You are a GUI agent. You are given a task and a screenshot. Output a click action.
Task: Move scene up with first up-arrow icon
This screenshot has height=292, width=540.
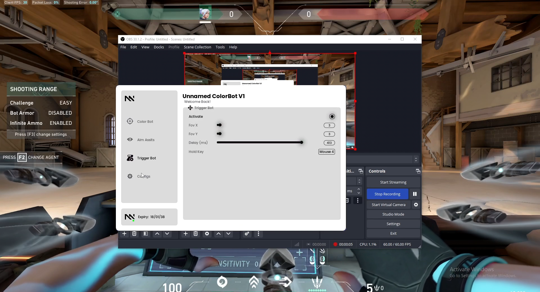click(x=157, y=234)
